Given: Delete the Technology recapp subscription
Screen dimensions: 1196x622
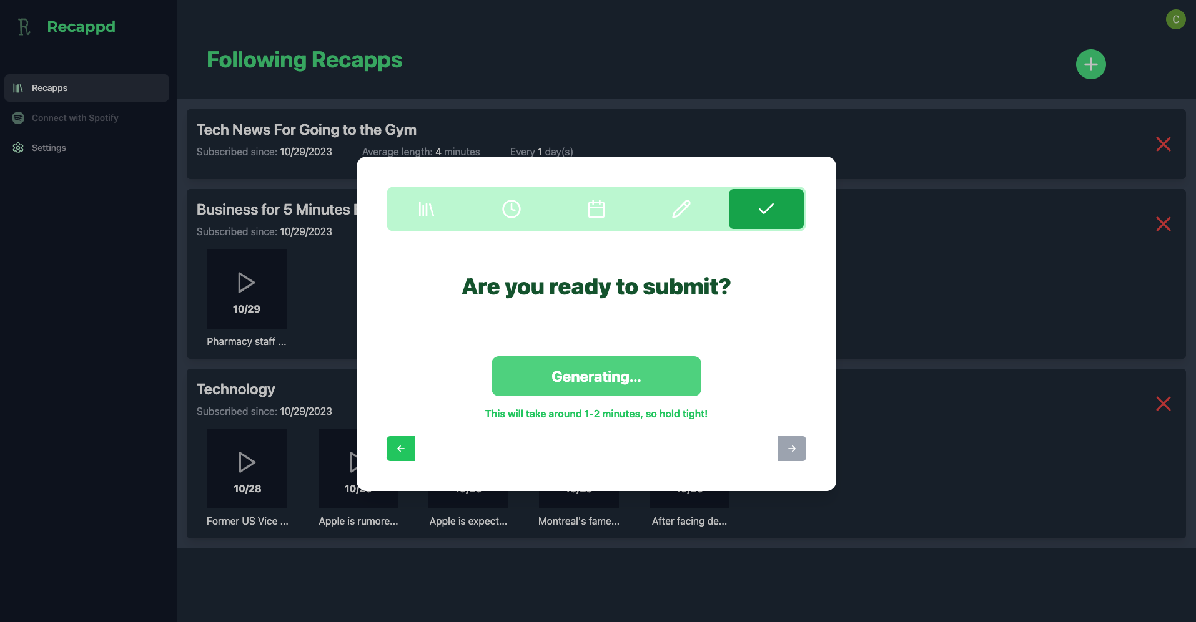Looking at the screenshot, I should pos(1164,404).
